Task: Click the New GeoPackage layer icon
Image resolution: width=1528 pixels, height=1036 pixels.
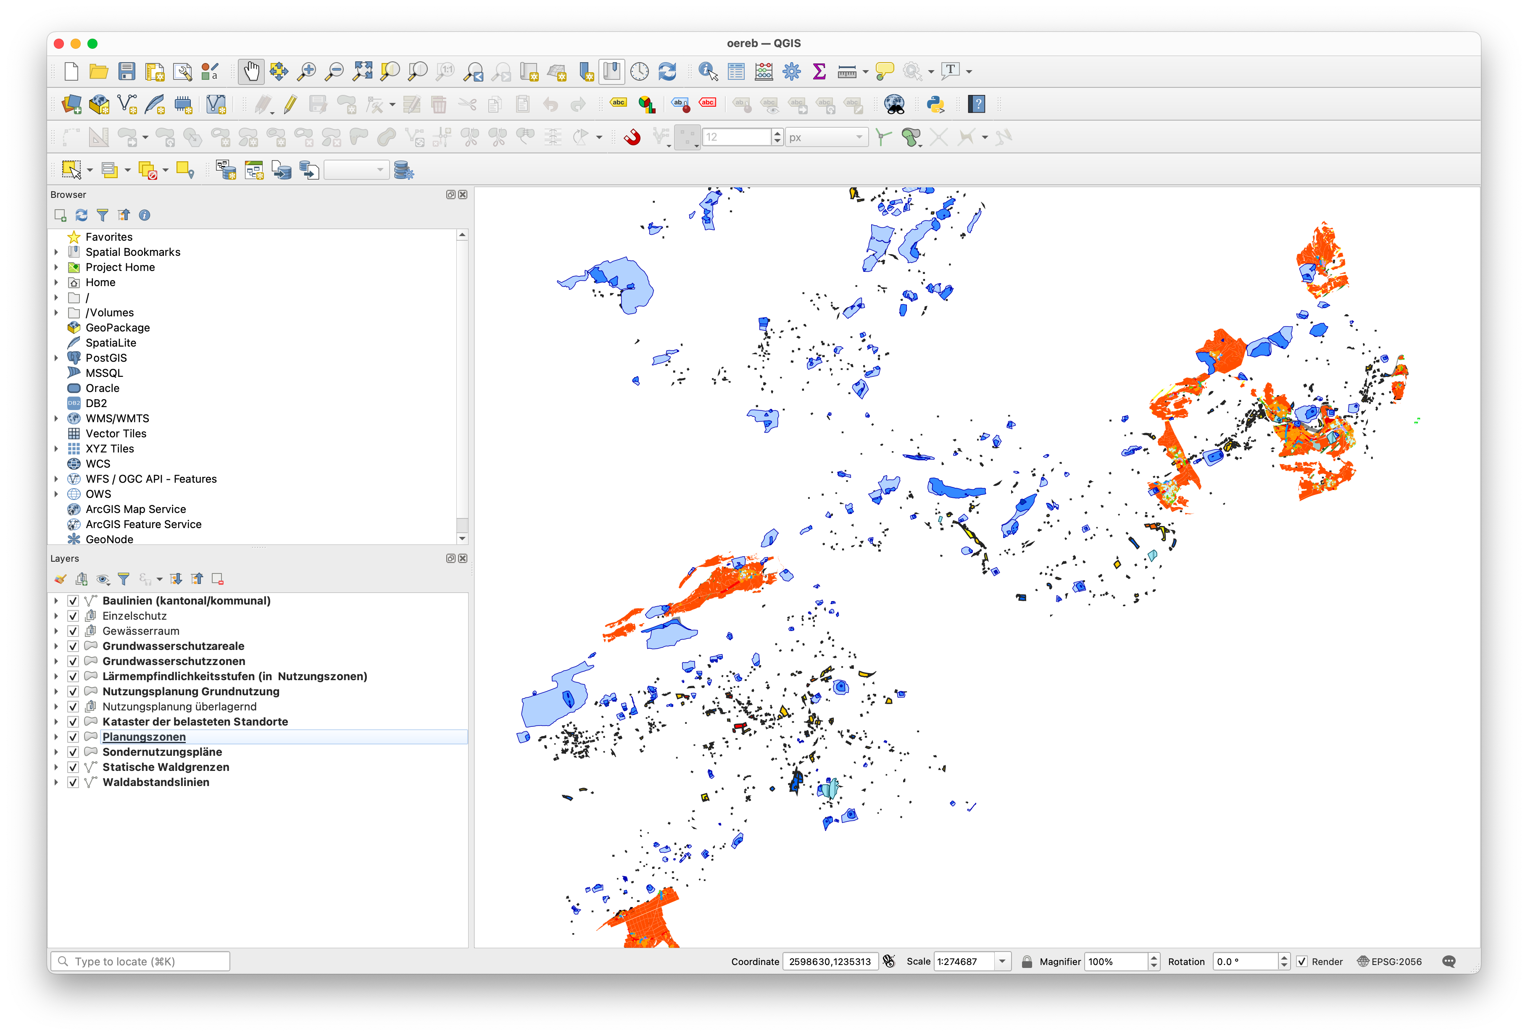Action: click(x=99, y=104)
